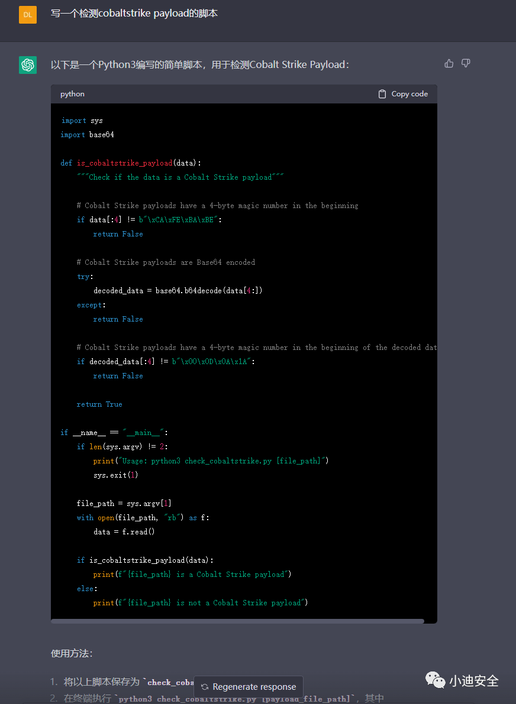Click the line 'import sys'
The image size is (516, 704).
click(82, 121)
